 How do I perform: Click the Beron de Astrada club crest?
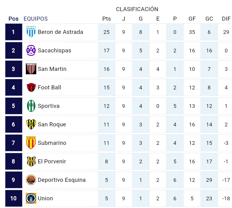tap(31, 32)
